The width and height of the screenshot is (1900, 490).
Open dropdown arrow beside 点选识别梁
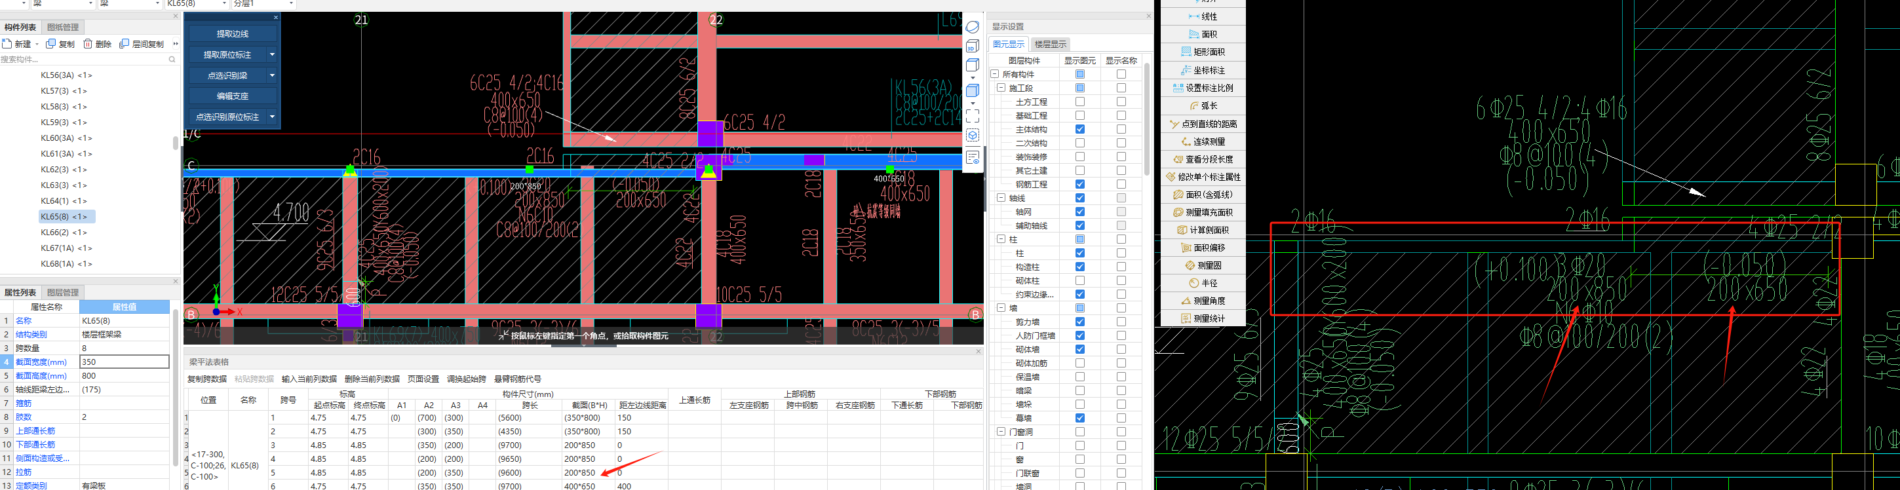[272, 75]
